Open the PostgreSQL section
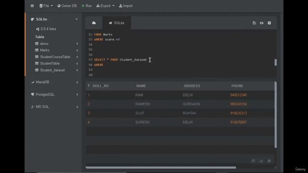Viewport: 308px width, 173px height. pyautogui.click(x=45, y=95)
